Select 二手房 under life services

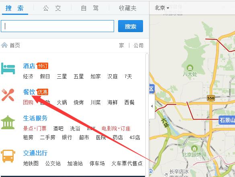coord(47,137)
